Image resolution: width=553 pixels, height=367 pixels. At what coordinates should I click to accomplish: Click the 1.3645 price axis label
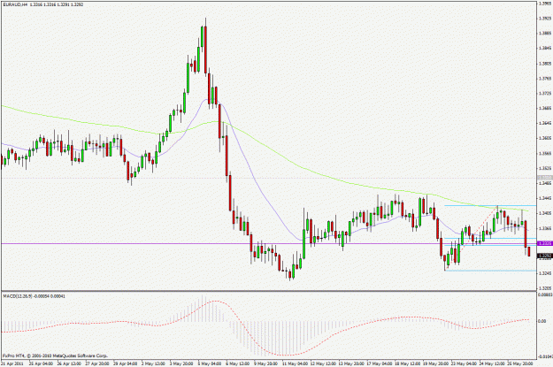pyautogui.click(x=545, y=123)
